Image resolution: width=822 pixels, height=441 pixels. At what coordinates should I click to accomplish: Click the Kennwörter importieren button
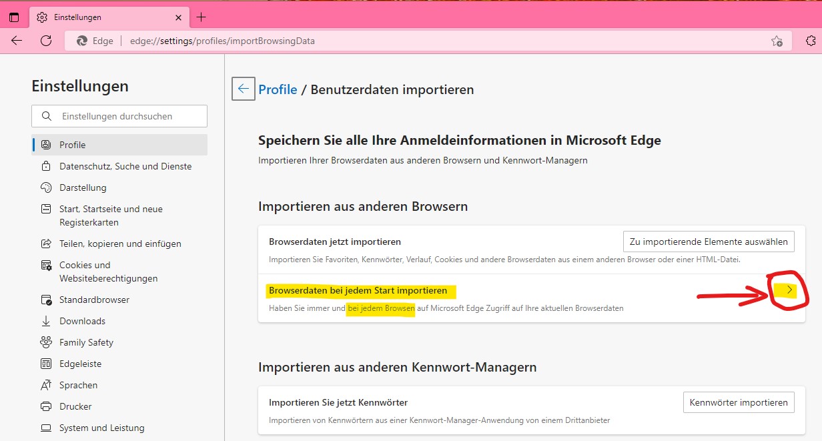pos(738,402)
